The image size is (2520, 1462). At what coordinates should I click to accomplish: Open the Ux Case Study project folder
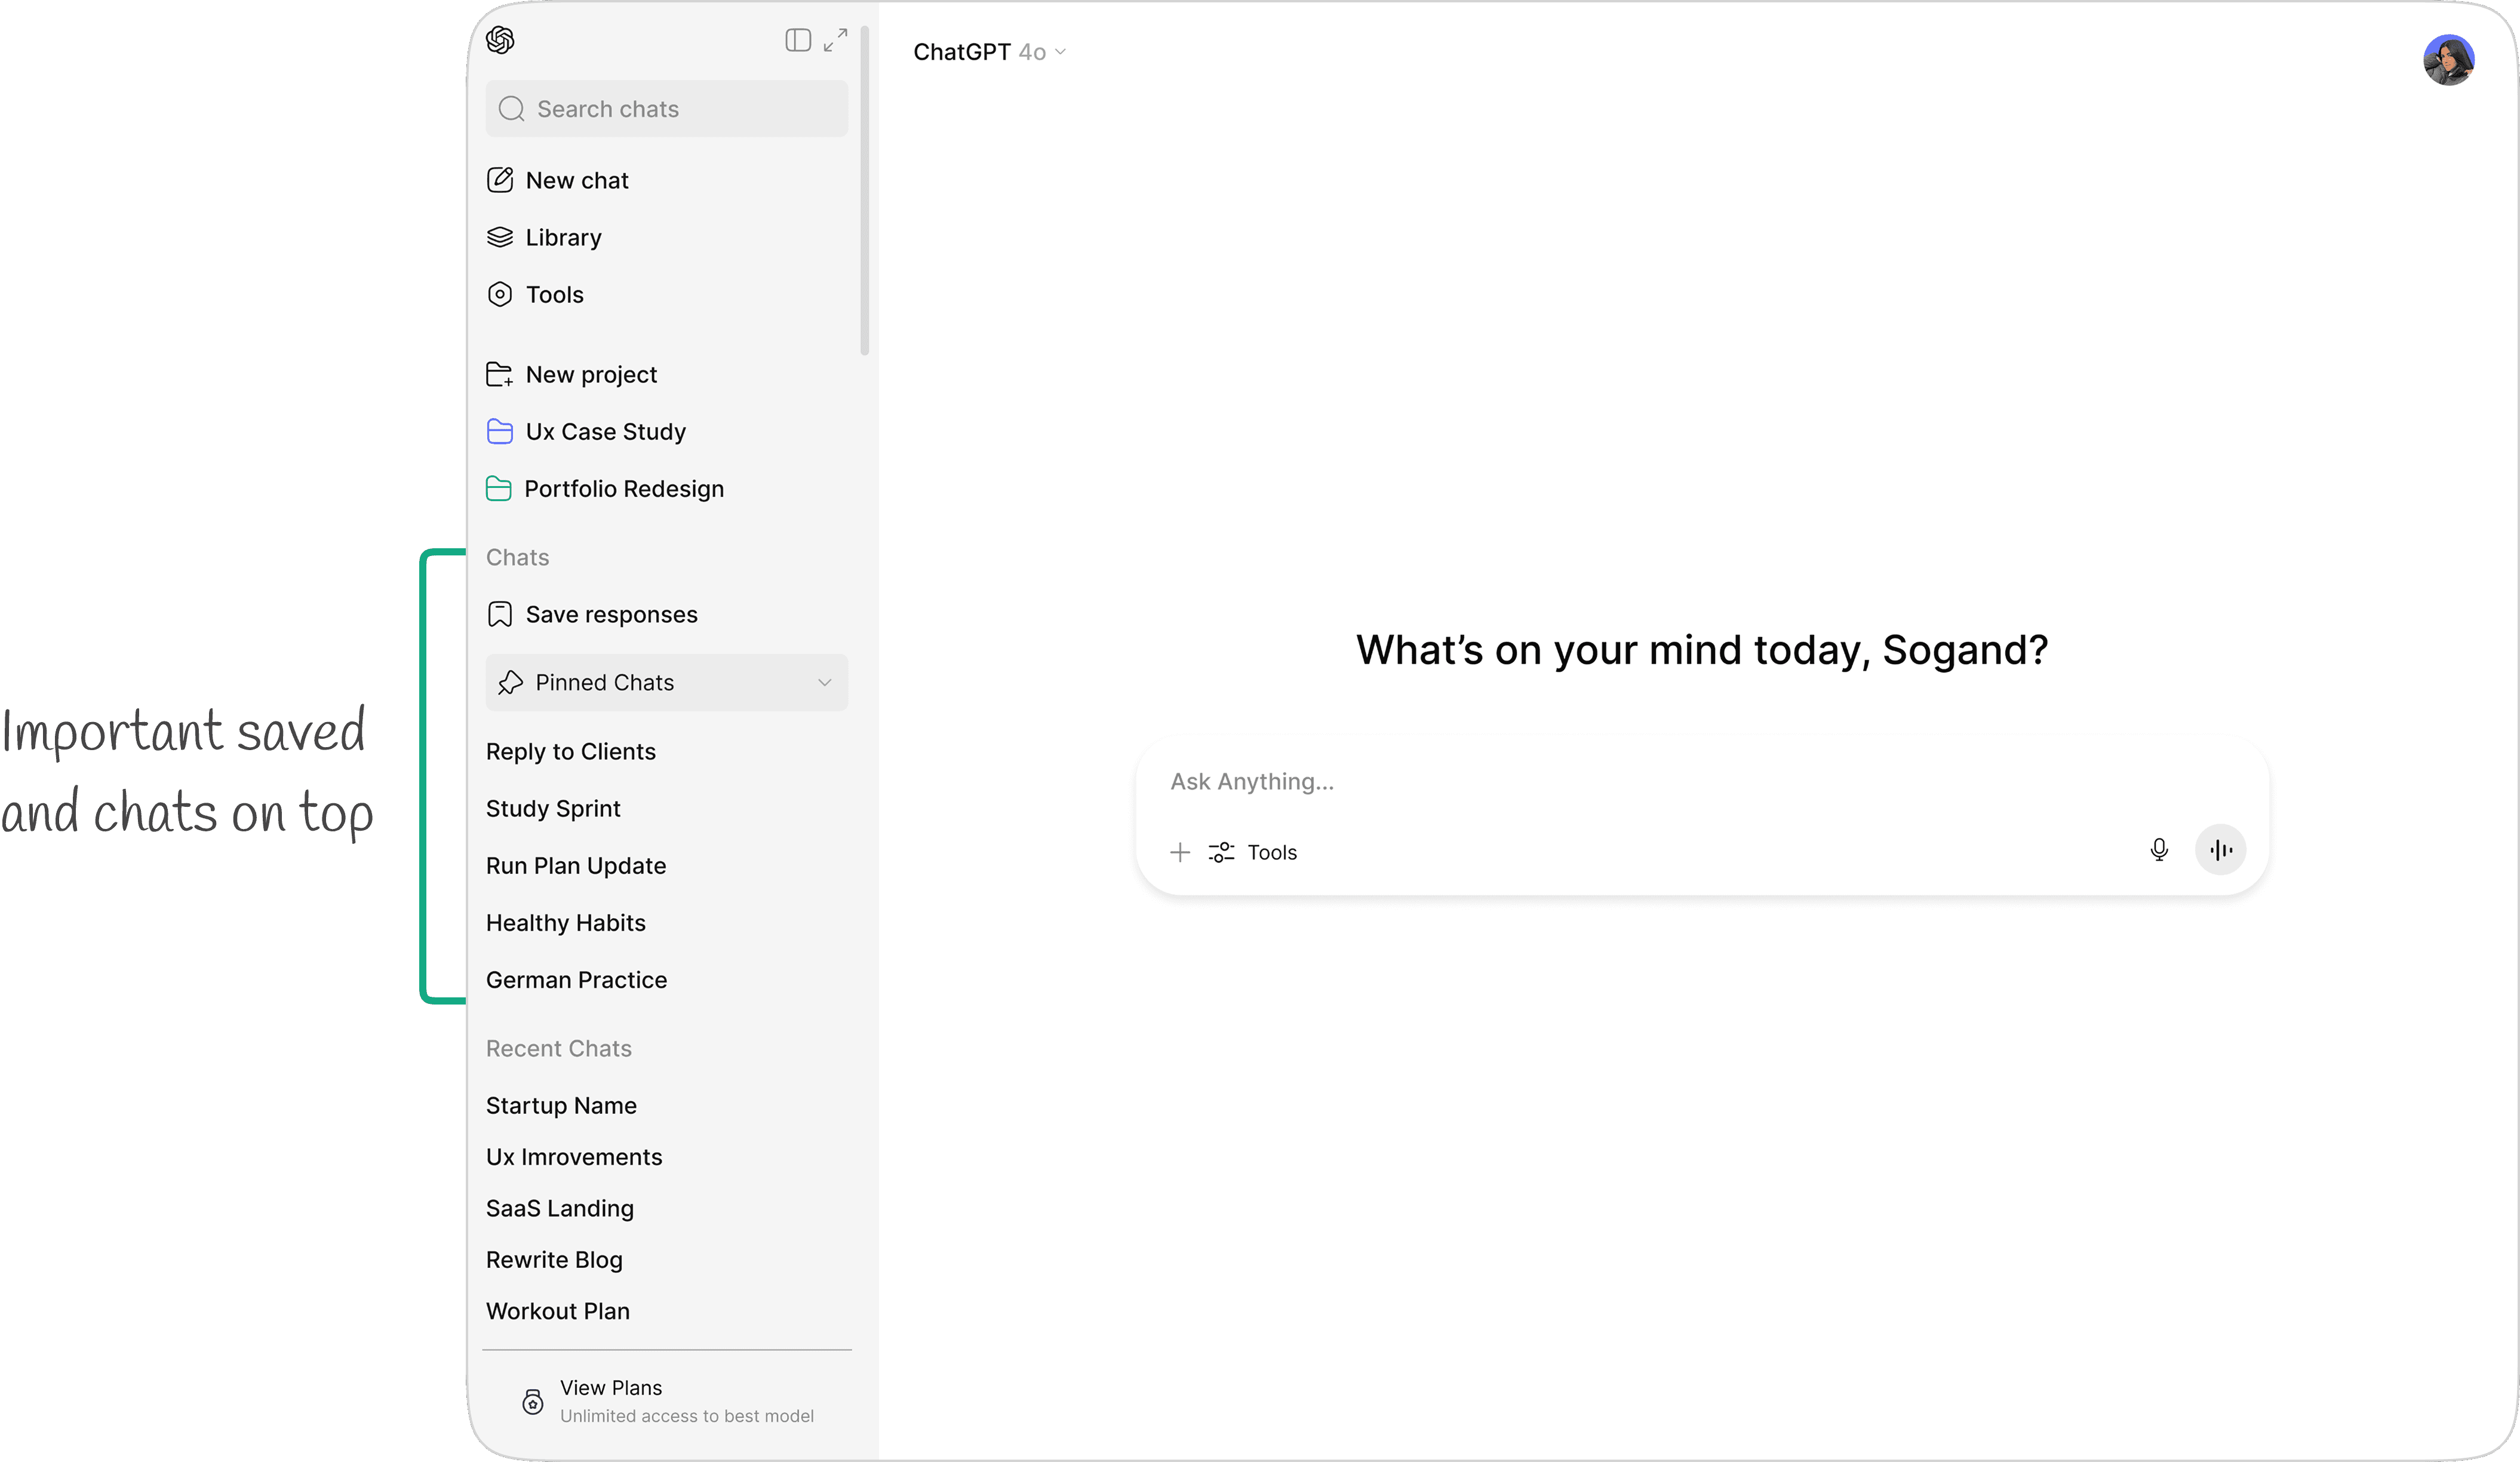[x=605, y=432]
